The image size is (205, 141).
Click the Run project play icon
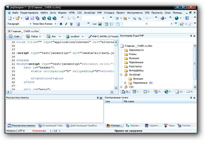click(182, 24)
